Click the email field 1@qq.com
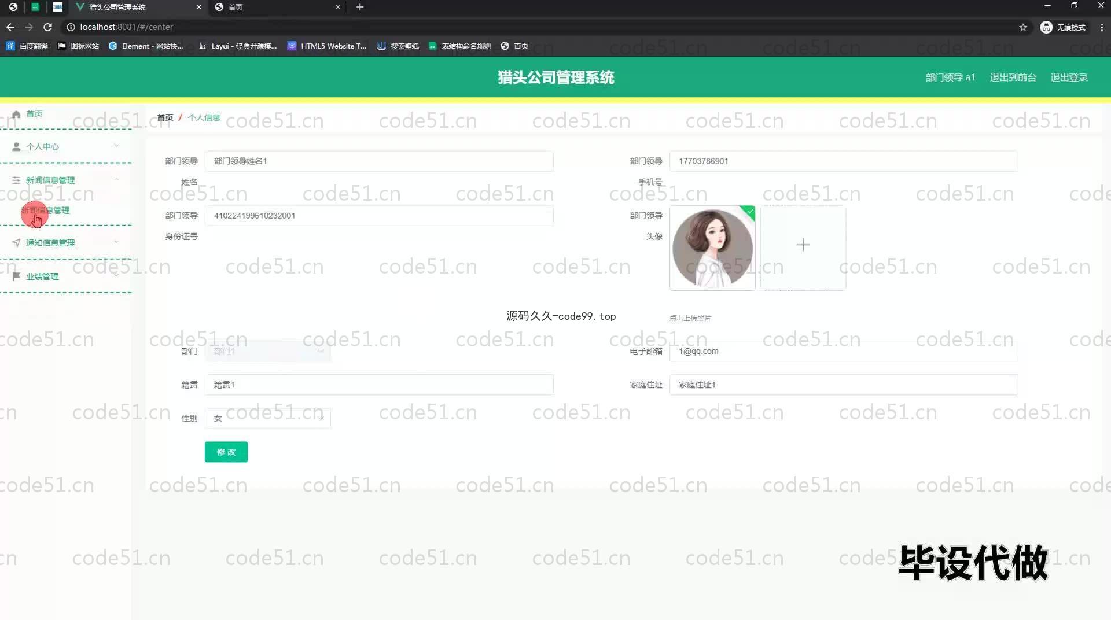1111x620 pixels. pyautogui.click(x=844, y=351)
